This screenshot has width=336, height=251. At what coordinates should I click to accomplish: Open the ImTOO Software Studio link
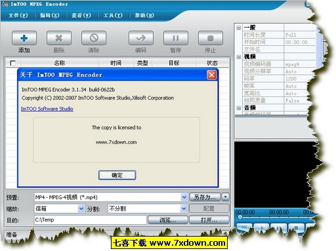point(47,109)
